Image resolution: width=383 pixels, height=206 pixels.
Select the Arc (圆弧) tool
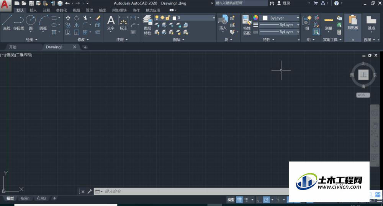click(43, 23)
